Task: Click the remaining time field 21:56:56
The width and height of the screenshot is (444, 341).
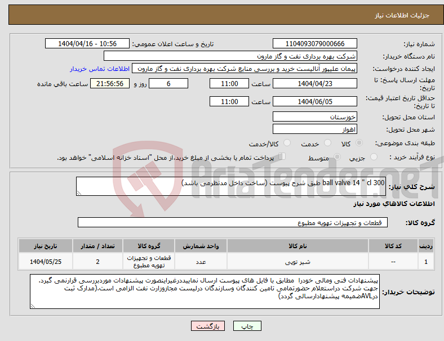Action: (x=110, y=83)
